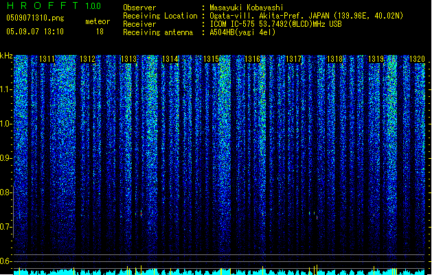Image resolution: width=432 pixels, height=275 pixels.
Task: Click the 1311 time marker
Action: [x=47, y=59]
